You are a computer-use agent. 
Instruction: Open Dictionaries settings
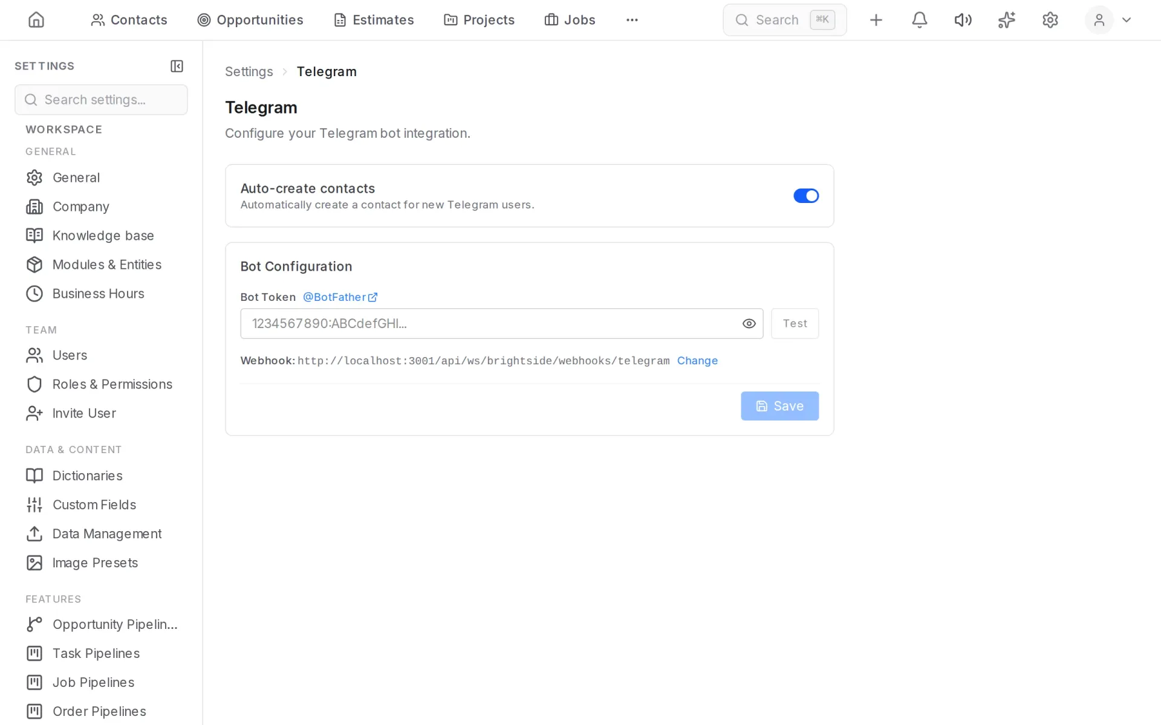[x=101, y=475]
